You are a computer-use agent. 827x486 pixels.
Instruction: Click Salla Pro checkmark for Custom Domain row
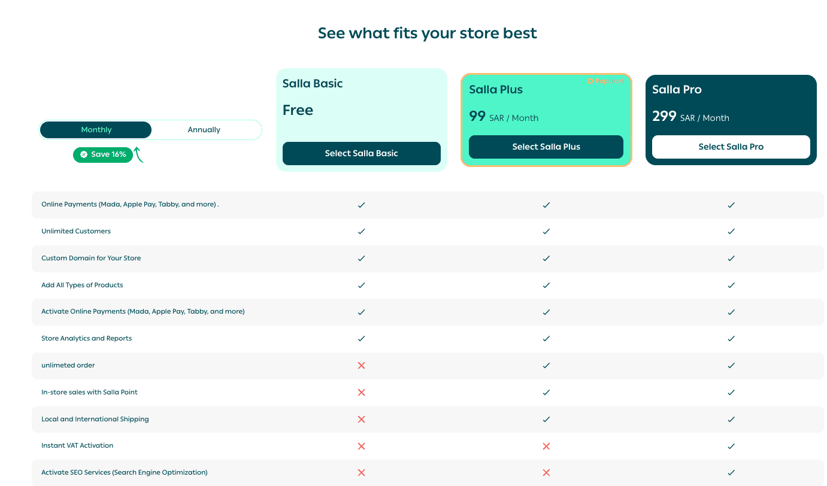731,259
